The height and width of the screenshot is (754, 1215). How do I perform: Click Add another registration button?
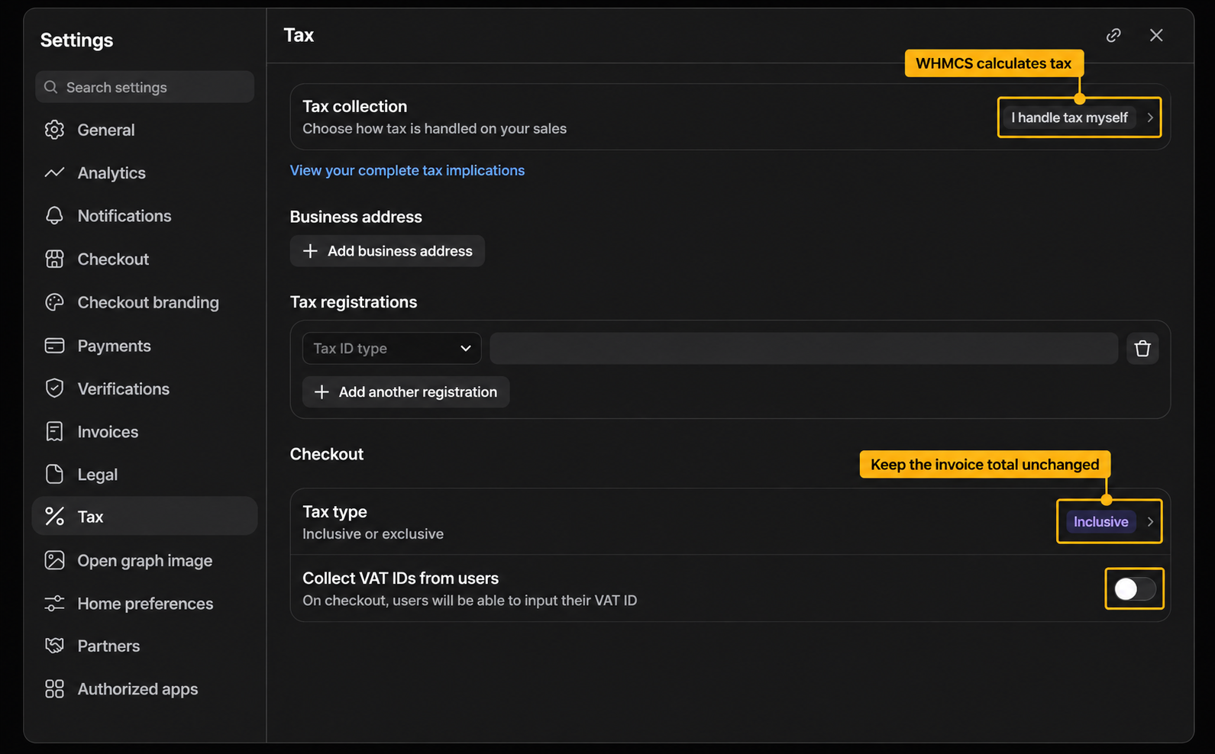click(406, 392)
